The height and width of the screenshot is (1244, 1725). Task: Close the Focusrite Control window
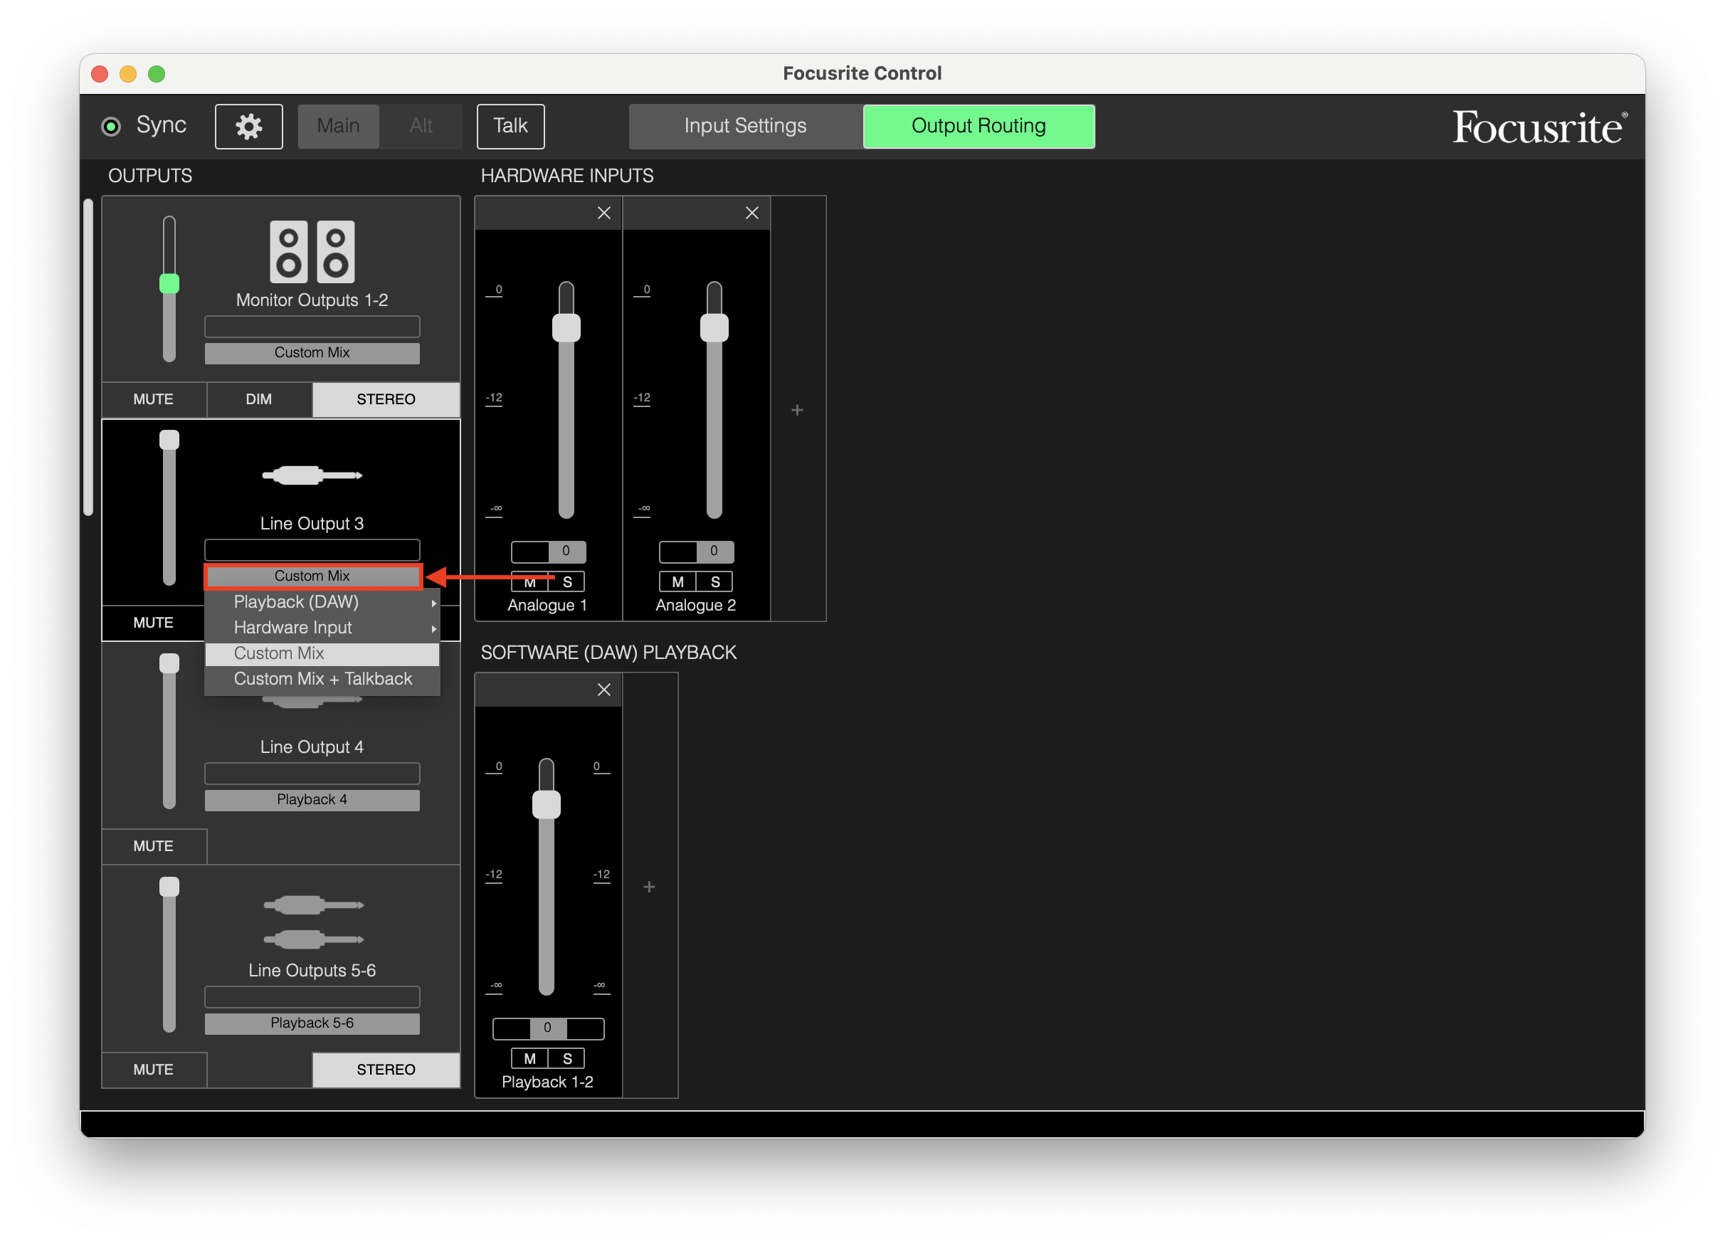[100, 74]
